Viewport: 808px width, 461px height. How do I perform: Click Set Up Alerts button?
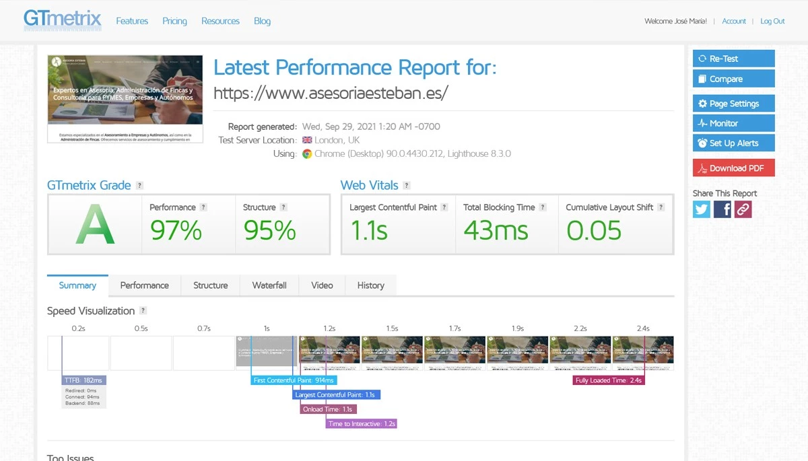pos(734,143)
